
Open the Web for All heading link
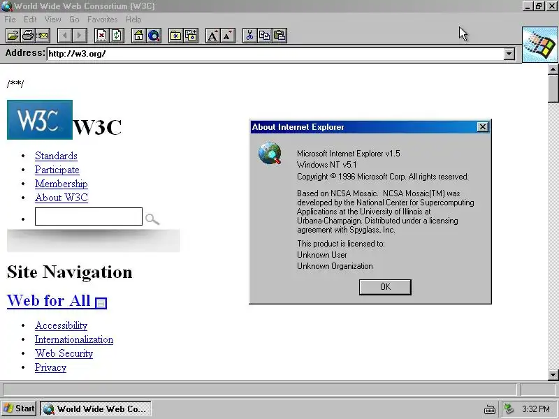point(49,301)
